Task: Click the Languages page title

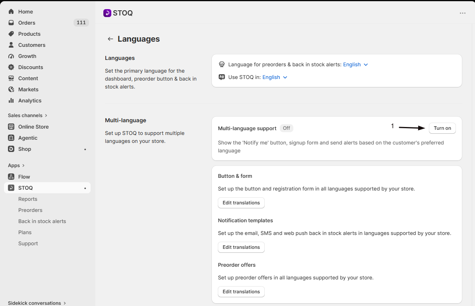Action: point(138,39)
